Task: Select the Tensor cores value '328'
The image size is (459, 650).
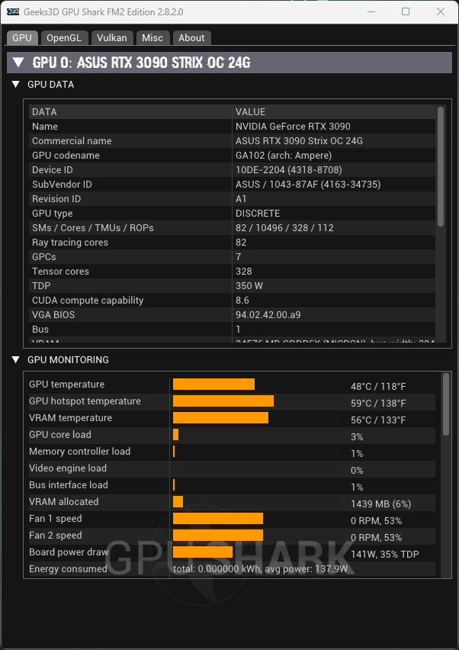Action: coord(243,272)
